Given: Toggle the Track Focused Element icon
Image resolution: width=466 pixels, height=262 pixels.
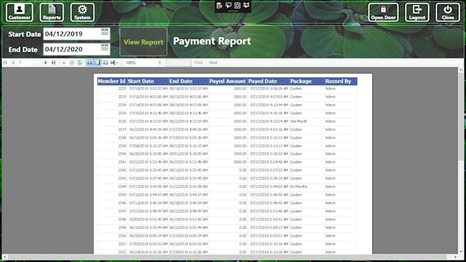Looking at the screenshot, I should point(246,5).
